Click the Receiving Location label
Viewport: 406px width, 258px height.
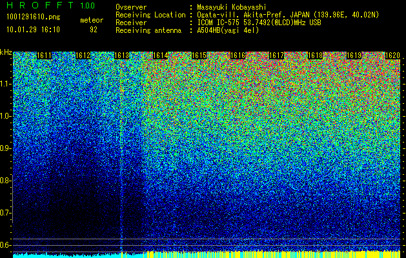click(150, 15)
